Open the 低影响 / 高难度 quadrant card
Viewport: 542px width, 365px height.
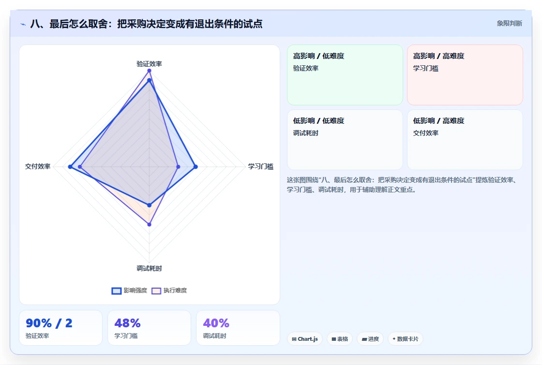click(465, 140)
